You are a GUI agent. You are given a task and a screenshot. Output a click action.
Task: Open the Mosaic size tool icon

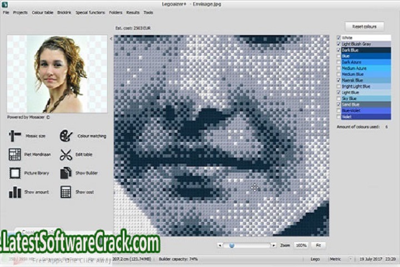[x=15, y=136]
